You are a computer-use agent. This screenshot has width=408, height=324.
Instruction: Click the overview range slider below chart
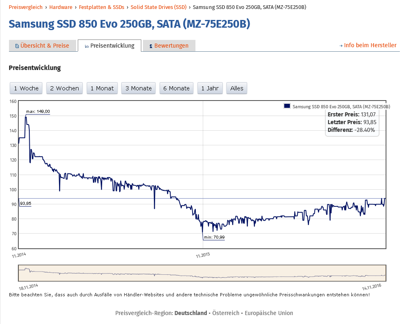(x=202, y=273)
